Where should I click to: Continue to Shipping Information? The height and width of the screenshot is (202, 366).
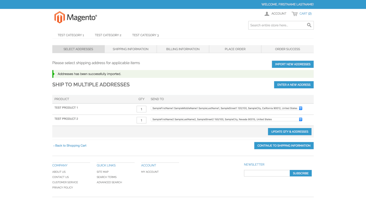point(284,146)
